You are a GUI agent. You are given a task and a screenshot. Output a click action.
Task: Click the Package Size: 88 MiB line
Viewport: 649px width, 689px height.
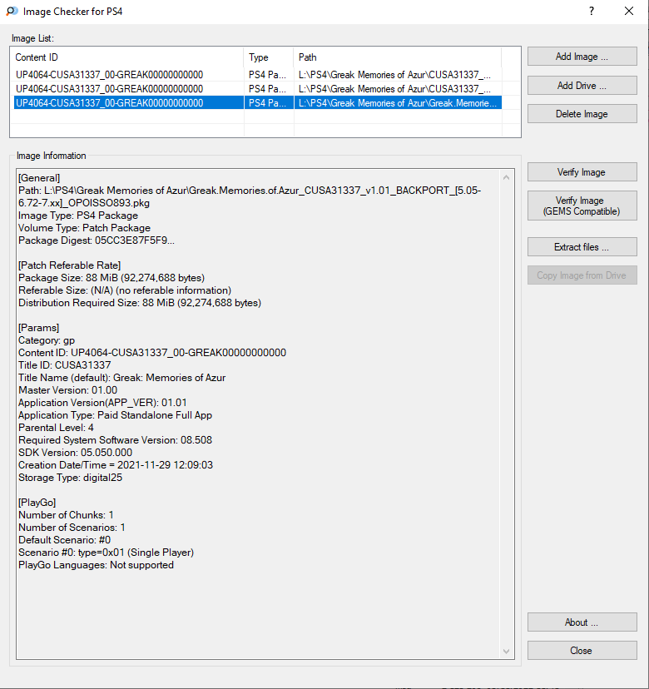[x=111, y=278]
